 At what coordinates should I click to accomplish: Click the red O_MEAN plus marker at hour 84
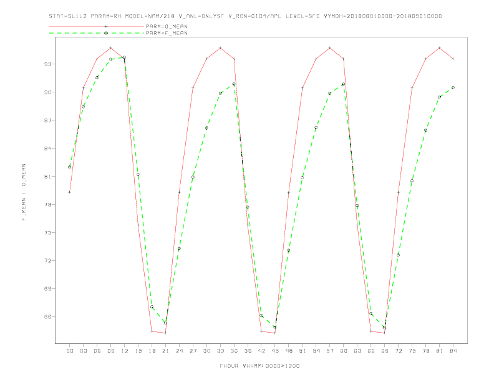click(x=453, y=59)
